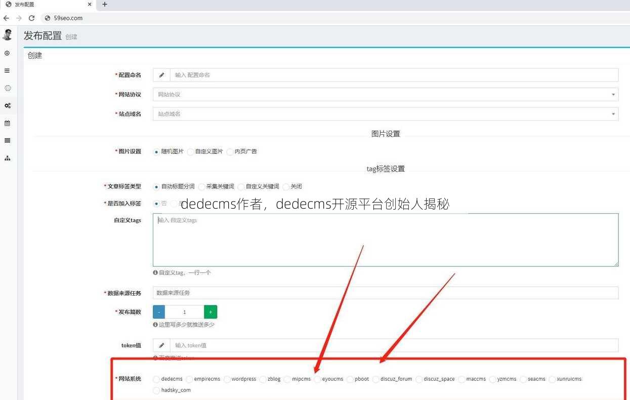Select empirecms as 网站系统
630x400 pixels.
[189, 379]
